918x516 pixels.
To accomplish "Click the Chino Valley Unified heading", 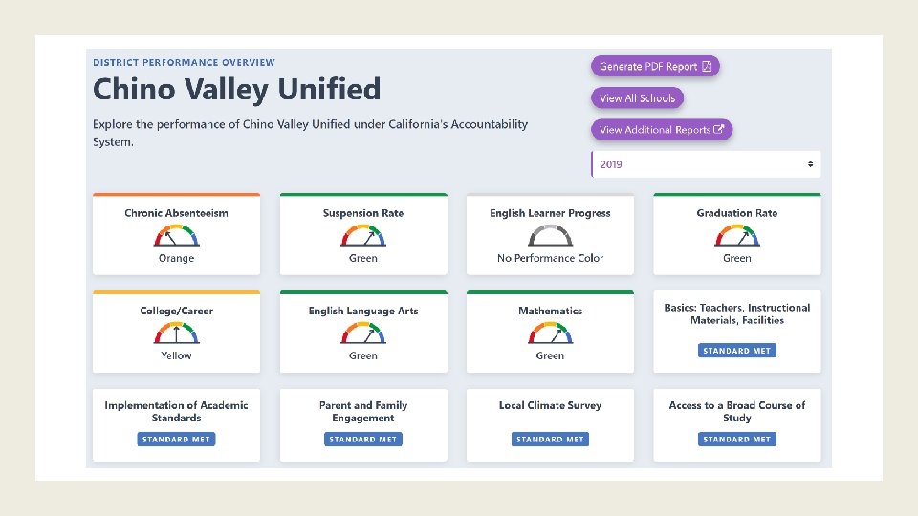I will [236, 89].
